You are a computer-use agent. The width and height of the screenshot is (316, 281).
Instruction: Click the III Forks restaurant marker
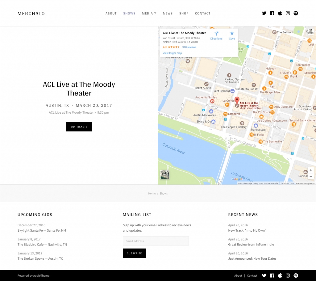tap(252, 135)
